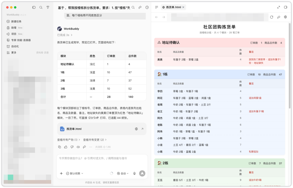This screenshot has width=293, height=188.
Task: Thumbs down the response
Action: point(72,147)
